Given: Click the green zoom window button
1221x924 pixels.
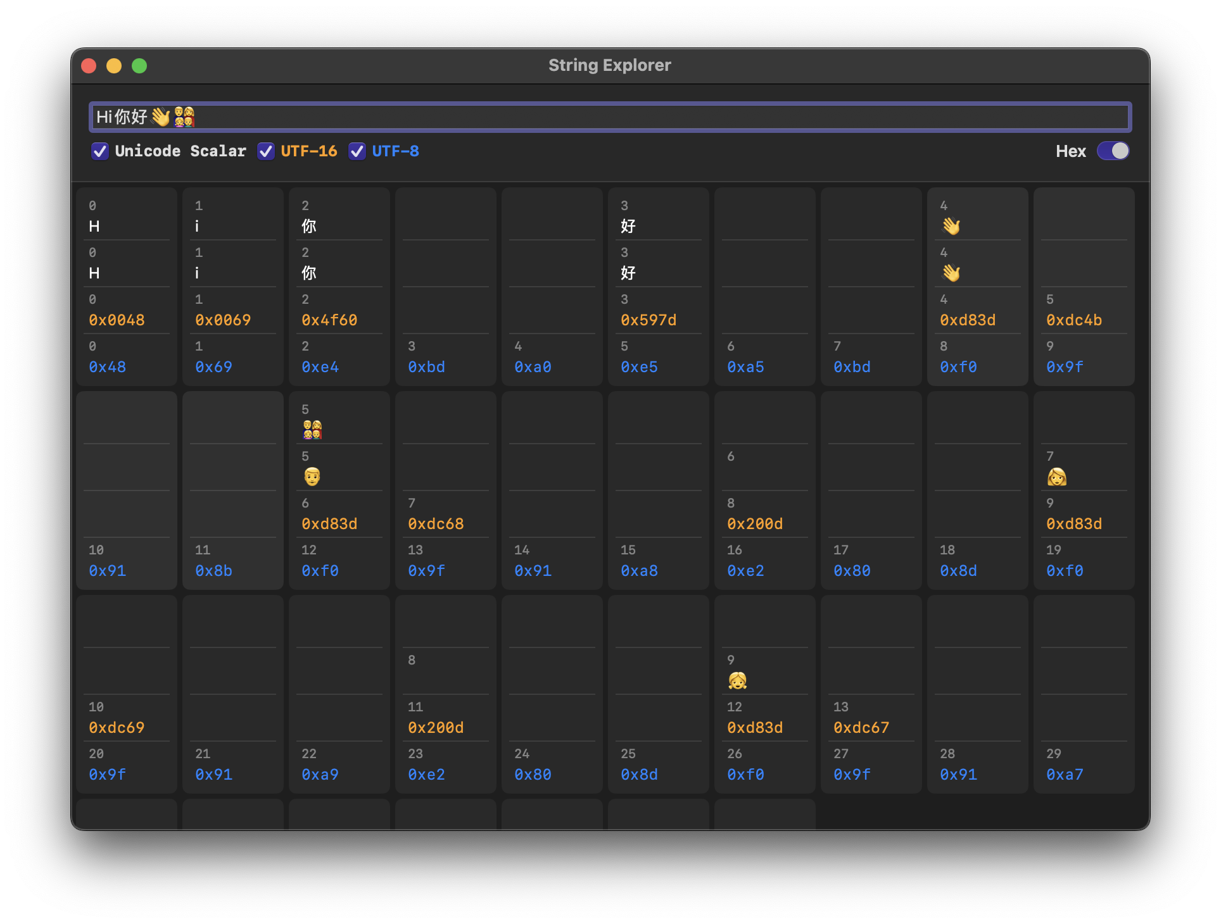Looking at the screenshot, I should point(139,66).
